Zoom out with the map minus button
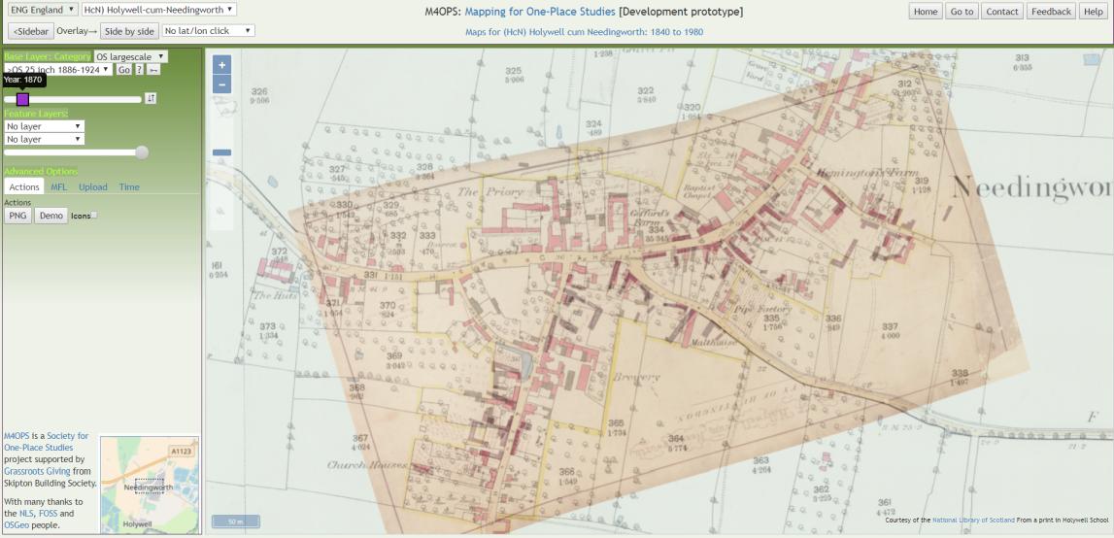Viewport: 1114px width, 538px height. 221,84
